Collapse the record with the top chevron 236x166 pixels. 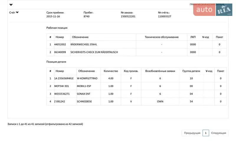(x=11, y=5)
